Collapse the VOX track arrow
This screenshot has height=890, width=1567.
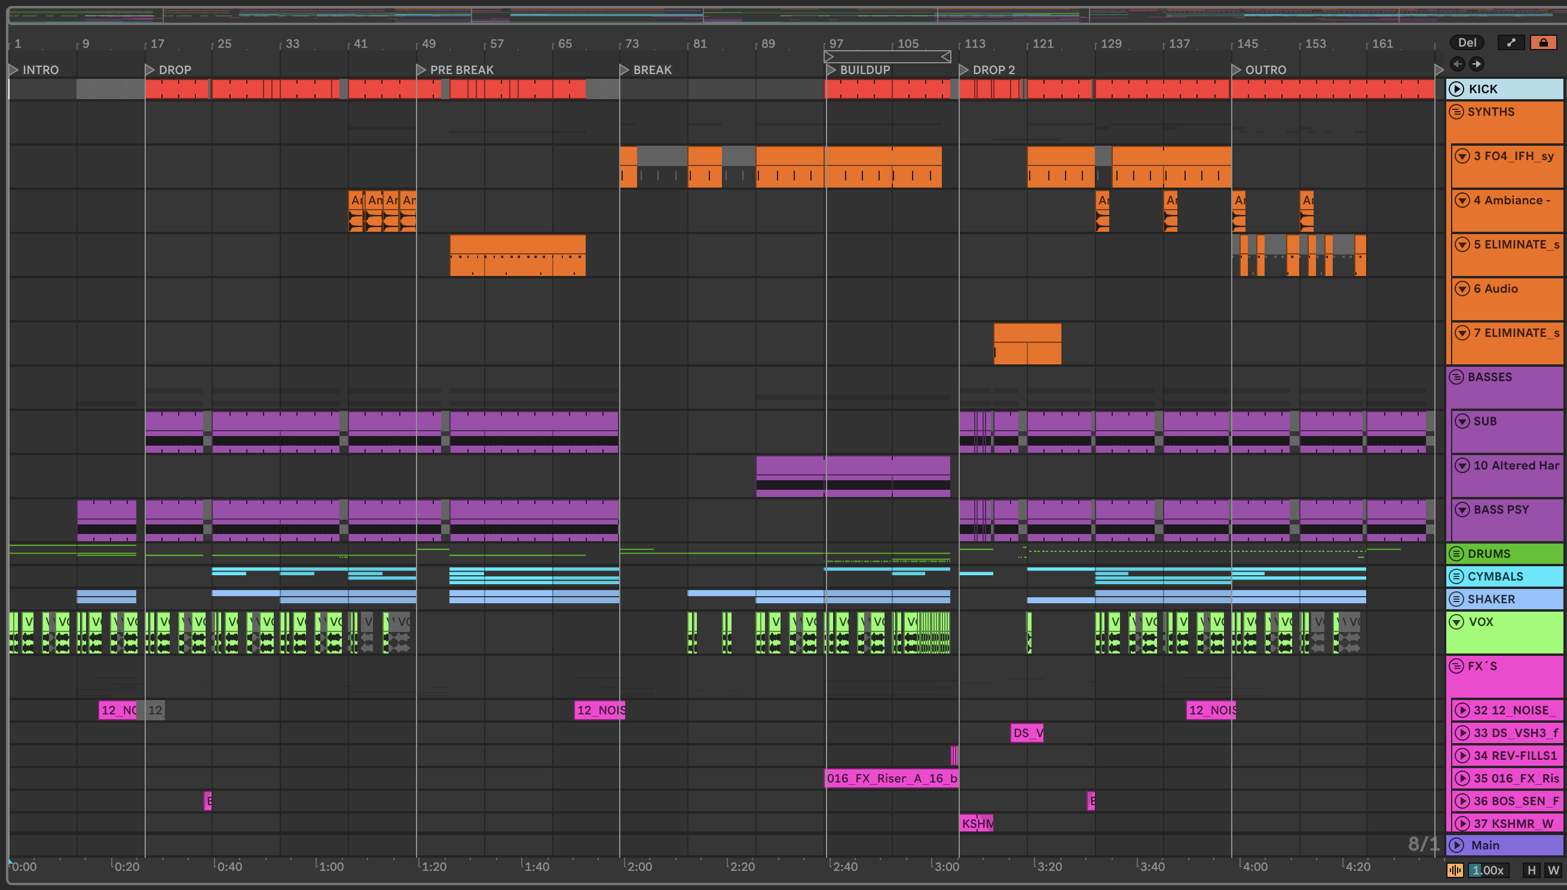coord(1458,622)
